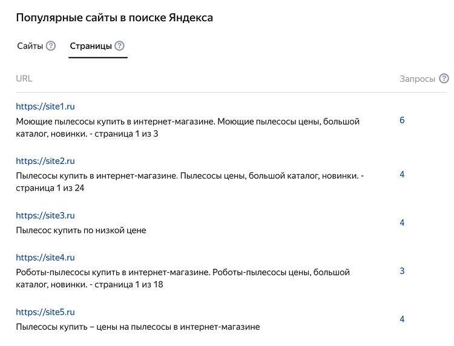The width and height of the screenshot is (454, 346).
Task: Switch to the Сайты tab
Action: (x=30, y=46)
